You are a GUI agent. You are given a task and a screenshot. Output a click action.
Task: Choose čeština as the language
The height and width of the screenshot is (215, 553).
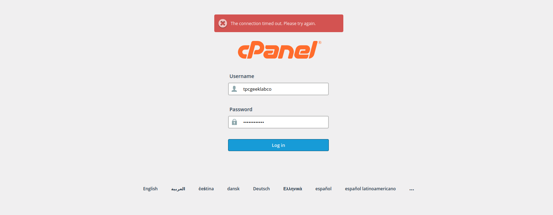[206, 189]
